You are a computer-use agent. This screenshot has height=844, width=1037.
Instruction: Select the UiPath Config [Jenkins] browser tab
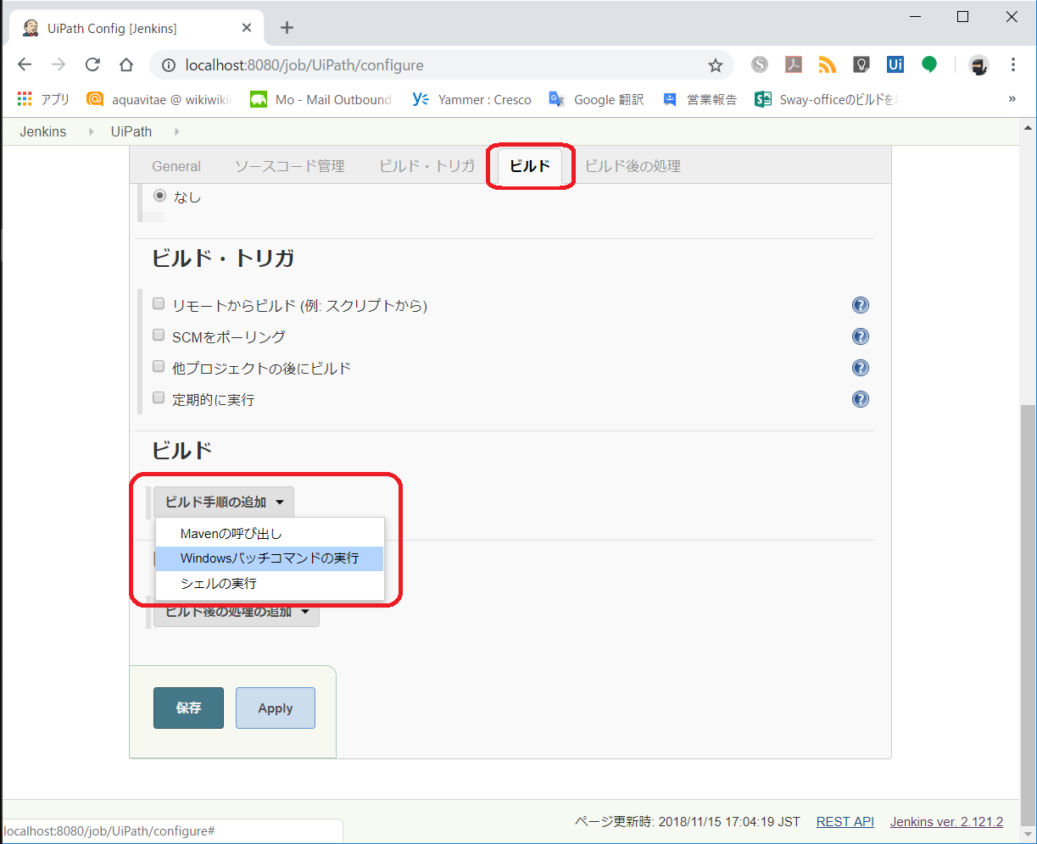click(x=136, y=28)
